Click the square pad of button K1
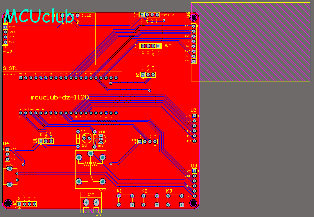The image size is (314, 217). (x=132, y=205)
